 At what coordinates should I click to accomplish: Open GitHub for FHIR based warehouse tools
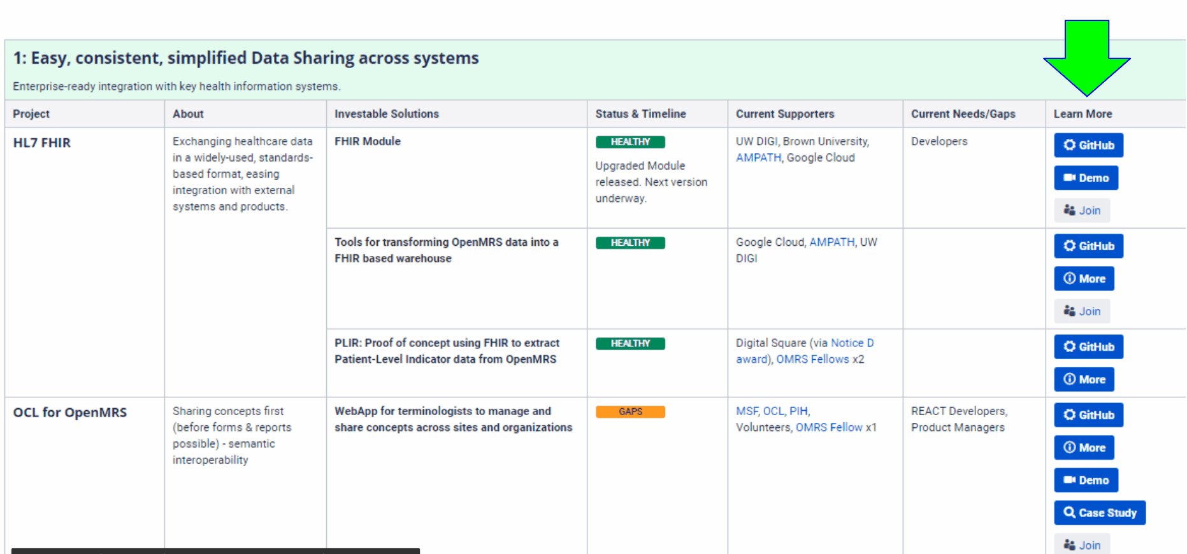tap(1088, 246)
